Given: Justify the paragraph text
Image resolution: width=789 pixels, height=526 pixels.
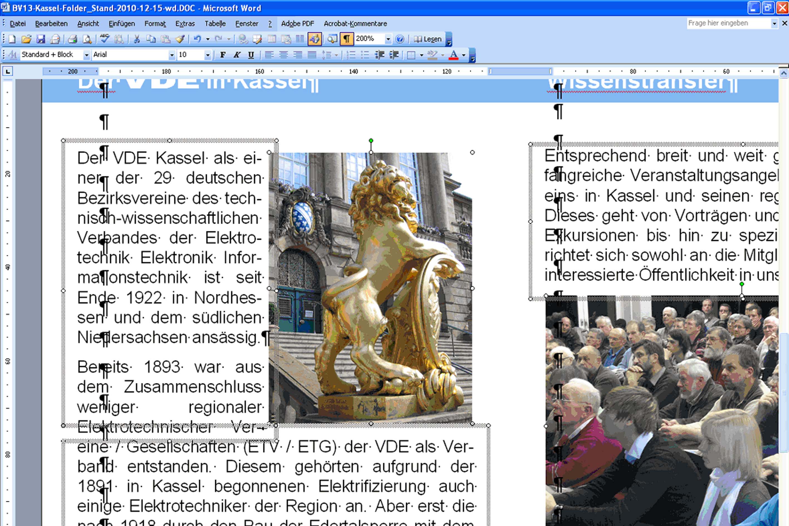Looking at the screenshot, I should pyautogui.click(x=312, y=55).
